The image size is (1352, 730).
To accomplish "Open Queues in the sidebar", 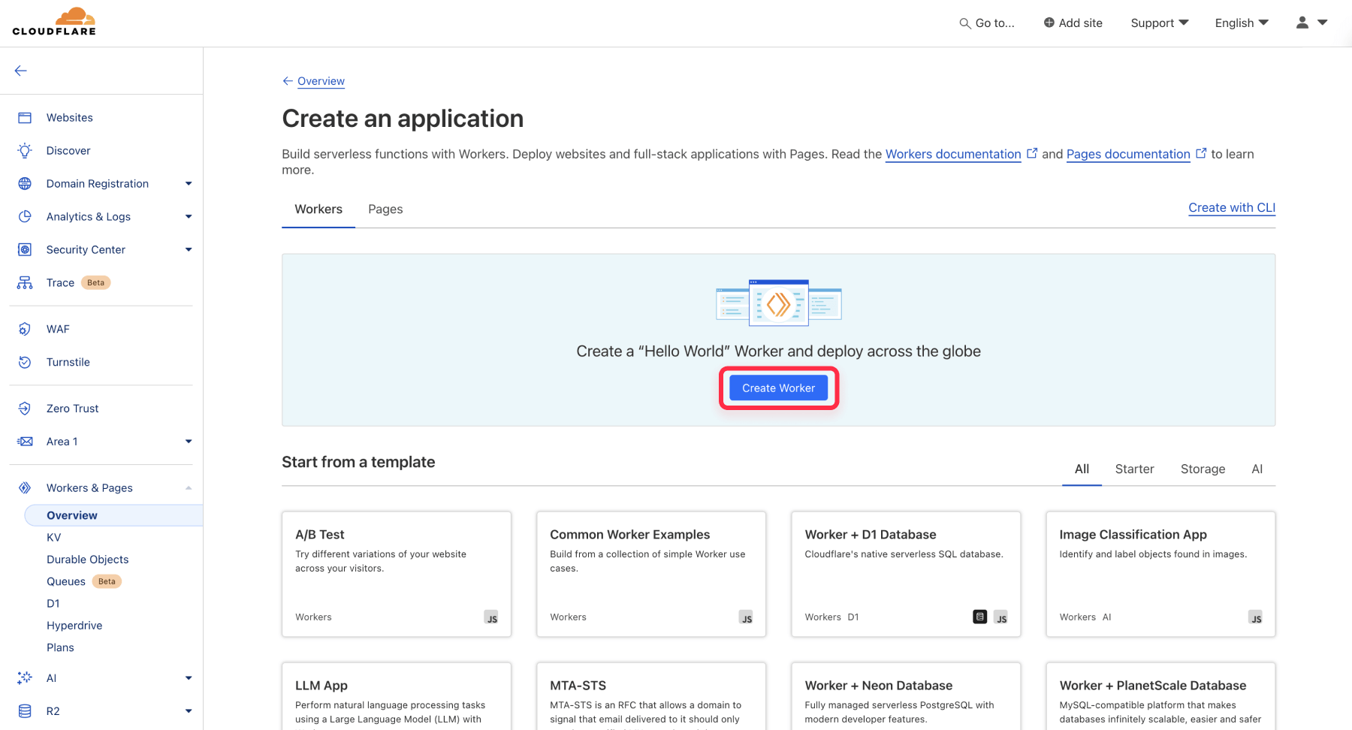I will click(66, 581).
